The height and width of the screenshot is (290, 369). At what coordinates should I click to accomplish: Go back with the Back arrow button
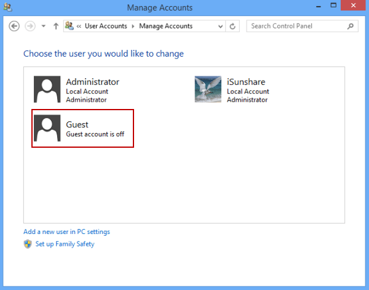pos(14,26)
